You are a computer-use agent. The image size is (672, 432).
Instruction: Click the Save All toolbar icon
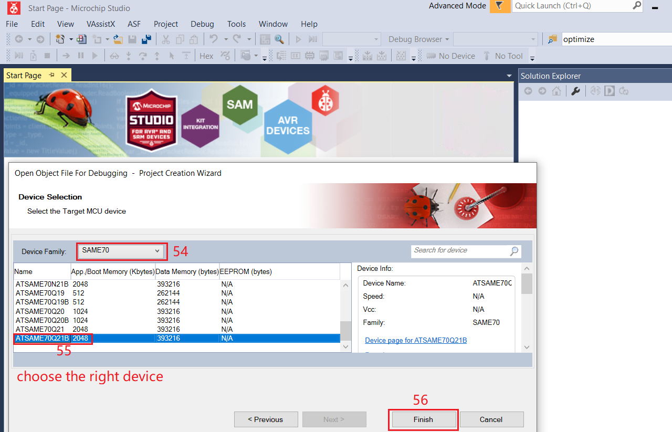point(146,39)
